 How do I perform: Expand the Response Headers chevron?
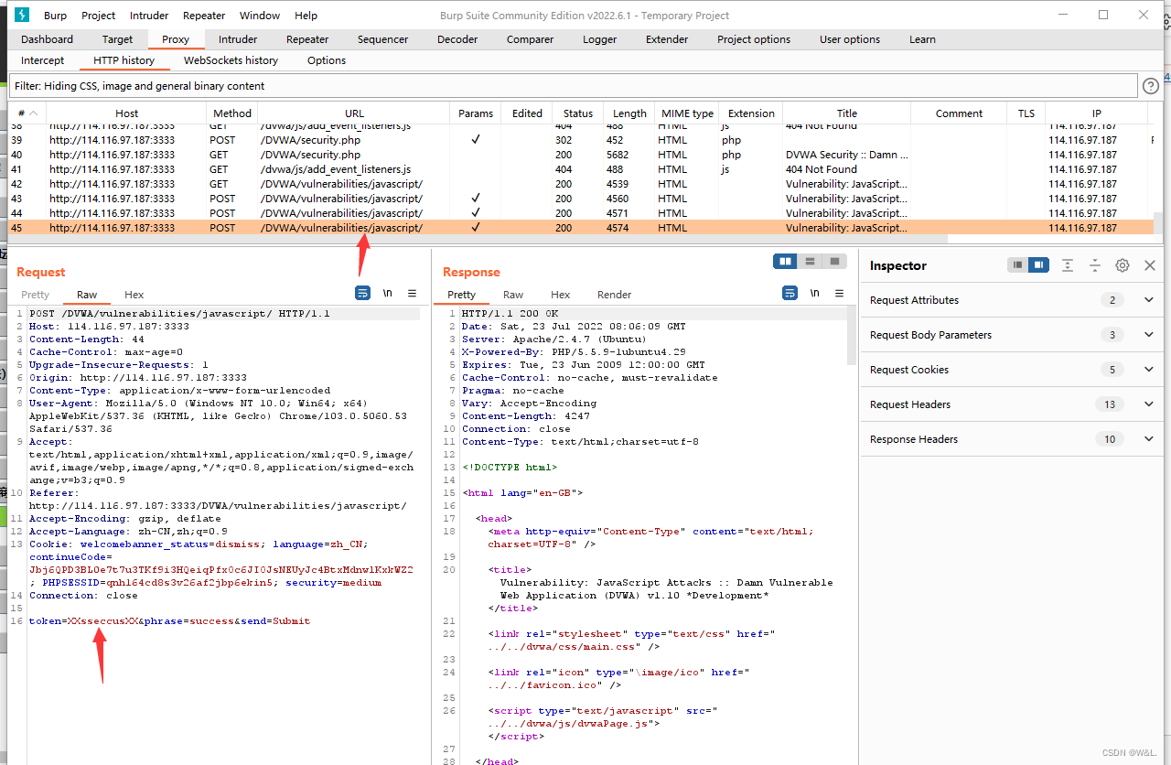pos(1149,439)
